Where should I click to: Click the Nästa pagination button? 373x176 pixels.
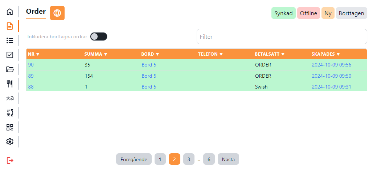(228, 159)
